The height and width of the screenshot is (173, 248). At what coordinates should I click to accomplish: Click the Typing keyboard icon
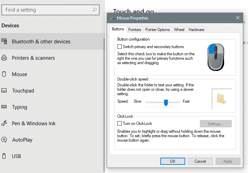point(4,107)
